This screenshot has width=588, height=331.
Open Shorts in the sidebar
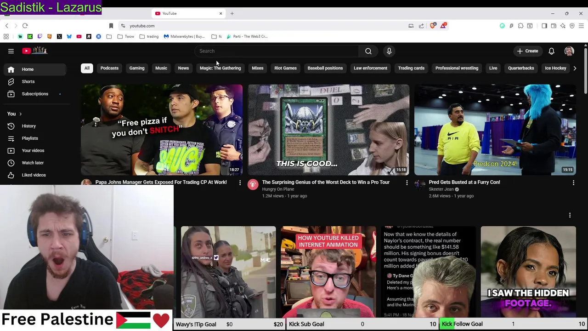(35, 81)
